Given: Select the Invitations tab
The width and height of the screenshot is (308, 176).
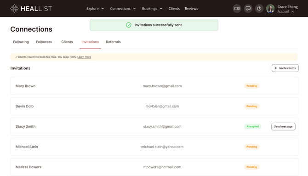Looking at the screenshot, I should (90, 42).
